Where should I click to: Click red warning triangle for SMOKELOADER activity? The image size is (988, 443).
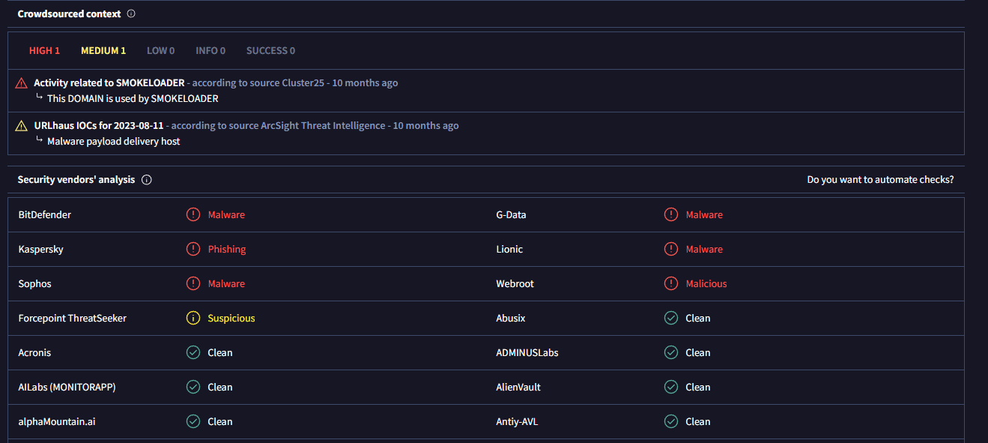[22, 83]
